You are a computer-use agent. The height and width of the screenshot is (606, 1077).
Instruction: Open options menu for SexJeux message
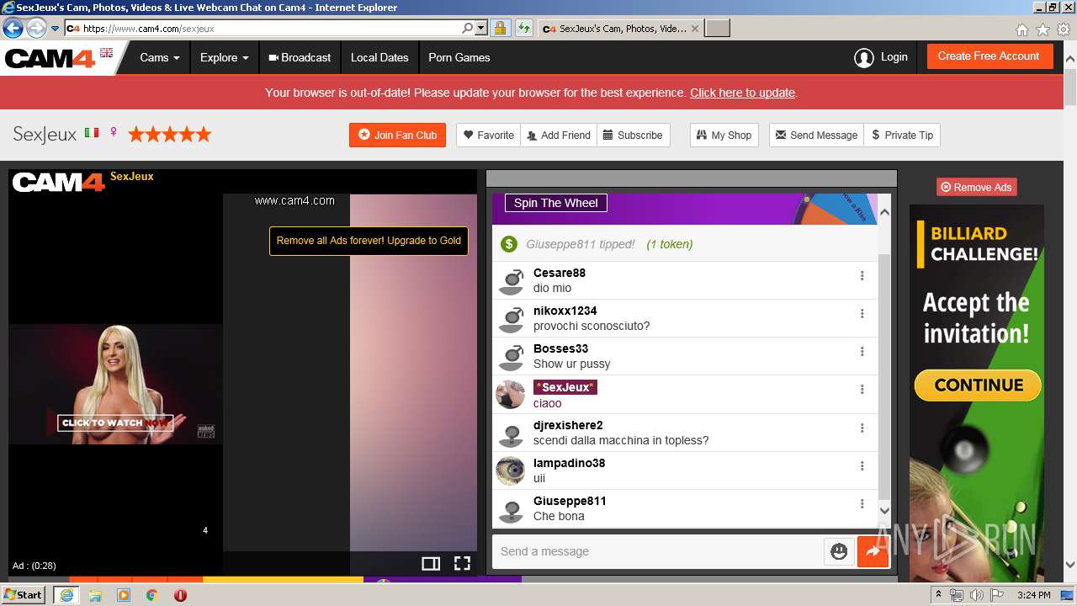click(862, 390)
